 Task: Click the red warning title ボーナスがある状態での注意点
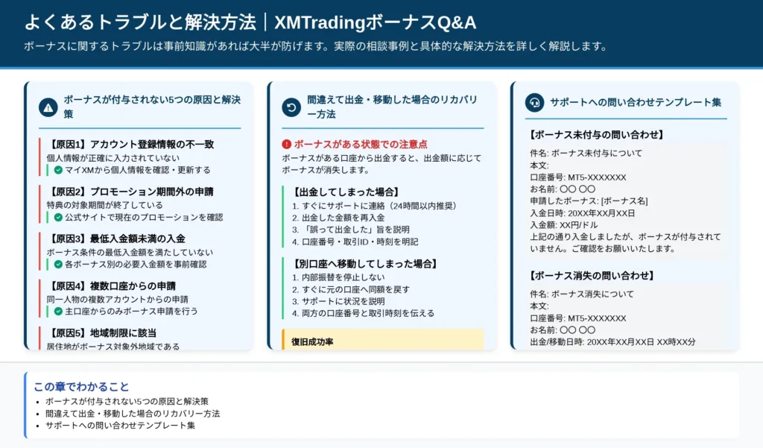[361, 144]
